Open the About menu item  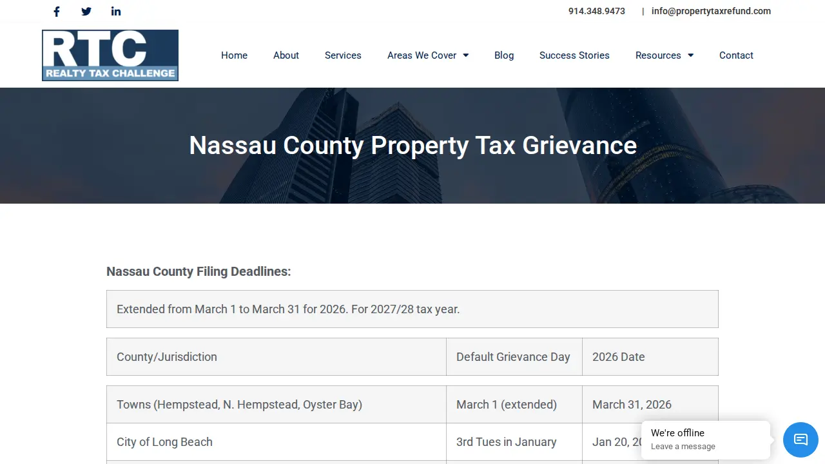[286, 55]
